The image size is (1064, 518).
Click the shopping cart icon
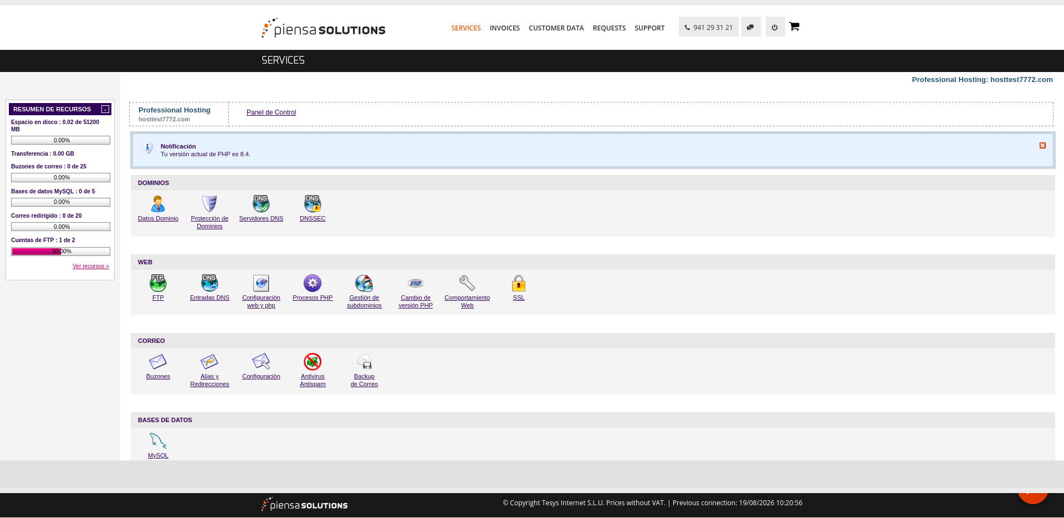794,27
